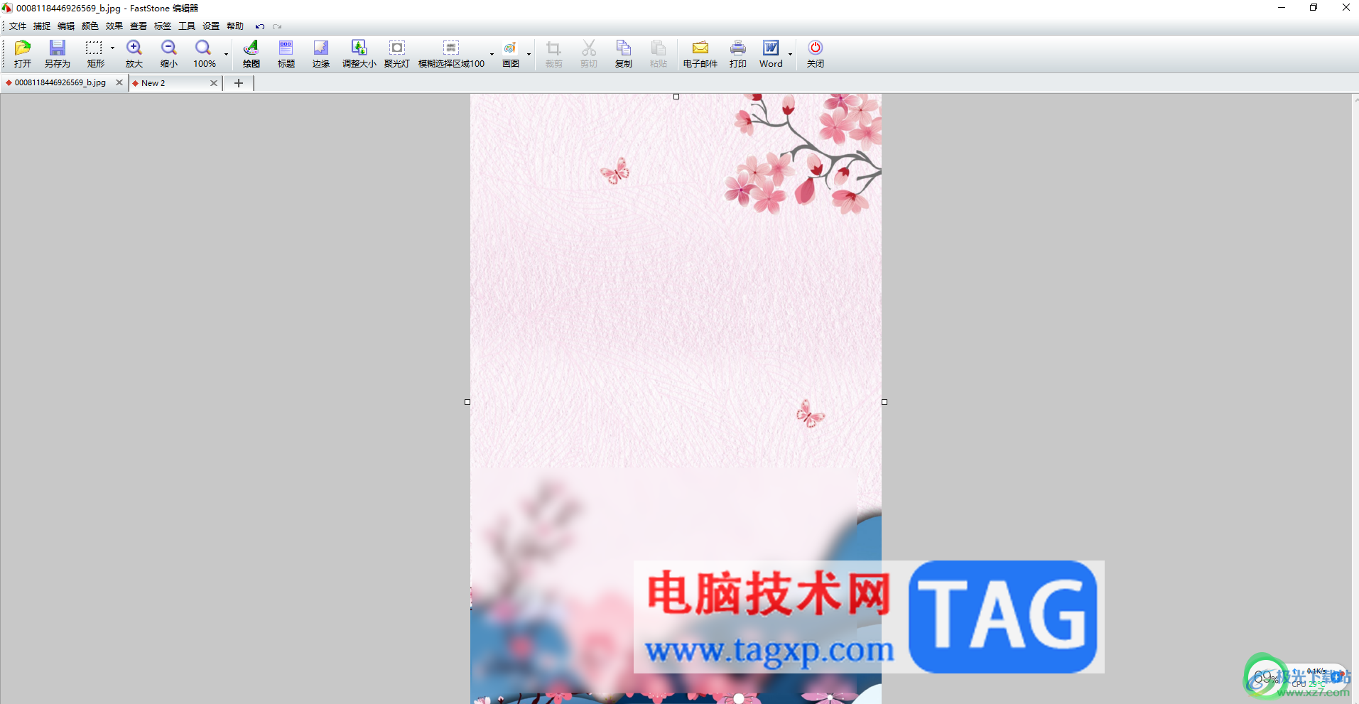Click the 剪切 scissors cut icon
Screen dimensions: 1359x704
(x=589, y=54)
